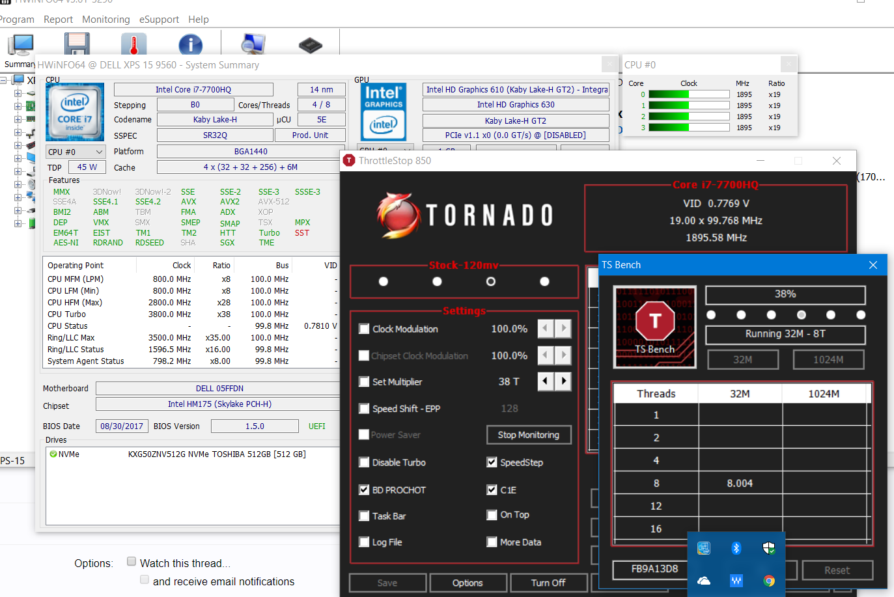Turn on the Log File checkbox
This screenshot has width=894, height=597.
coord(364,542)
